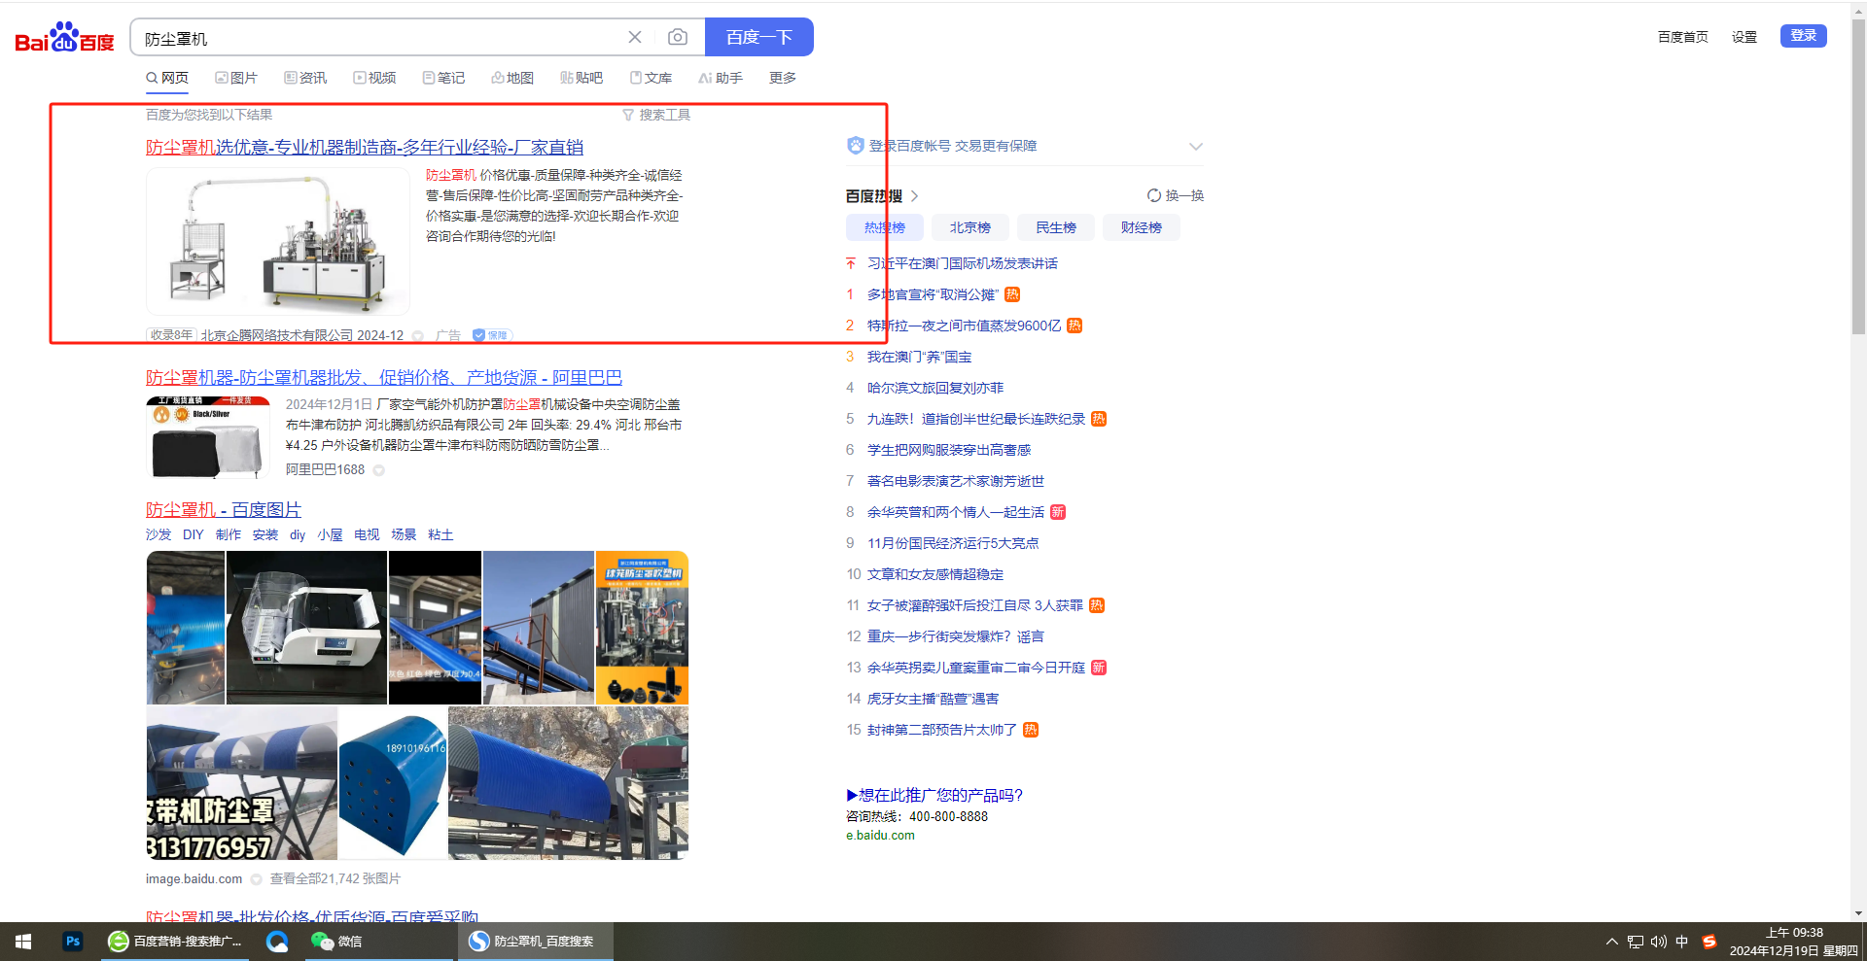Switch to the 笔记 tab

tap(443, 78)
